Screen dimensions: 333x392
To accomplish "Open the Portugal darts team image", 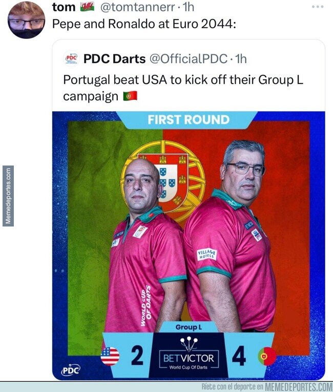I will pyautogui.click(x=189, y=246).
